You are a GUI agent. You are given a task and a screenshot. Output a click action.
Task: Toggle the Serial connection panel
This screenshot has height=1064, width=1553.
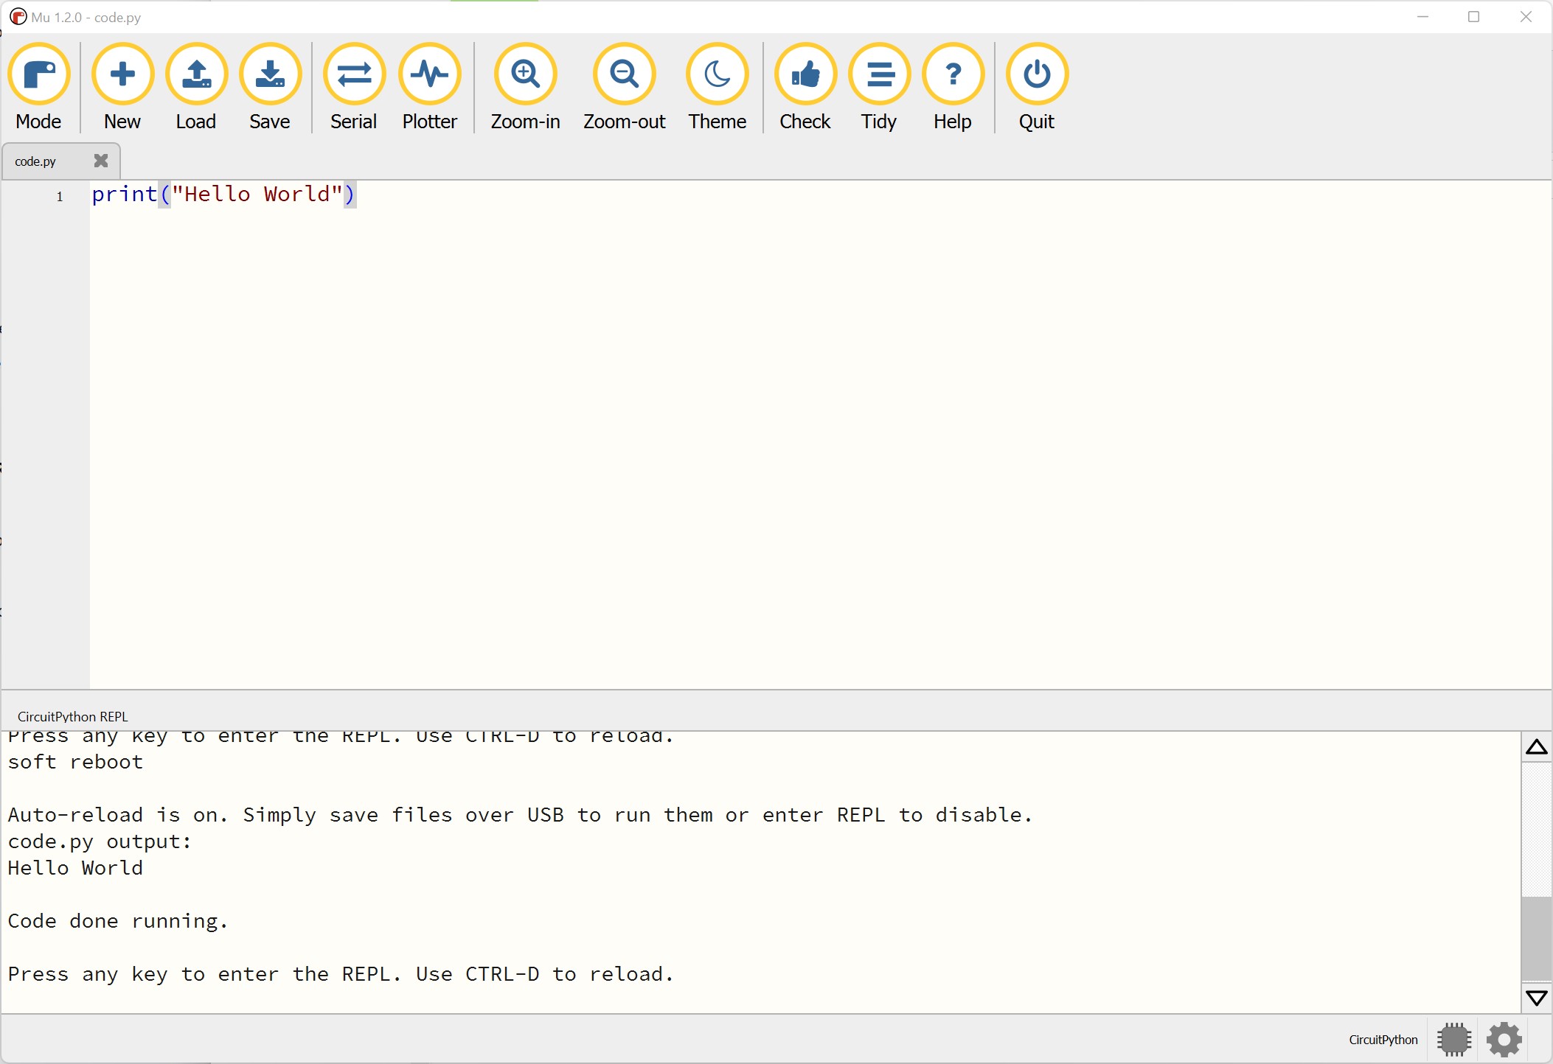click(354, 87)
